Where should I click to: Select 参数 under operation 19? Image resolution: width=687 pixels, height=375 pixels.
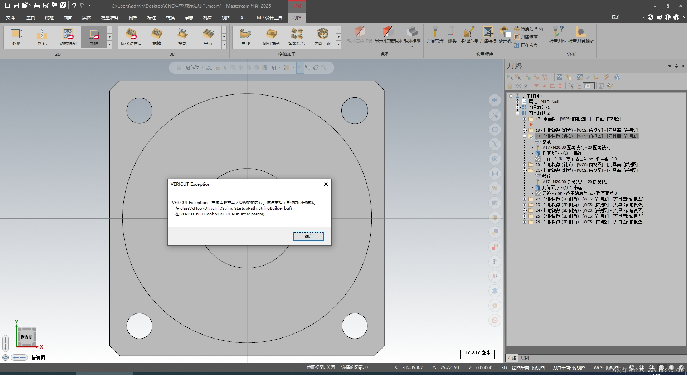546,142
